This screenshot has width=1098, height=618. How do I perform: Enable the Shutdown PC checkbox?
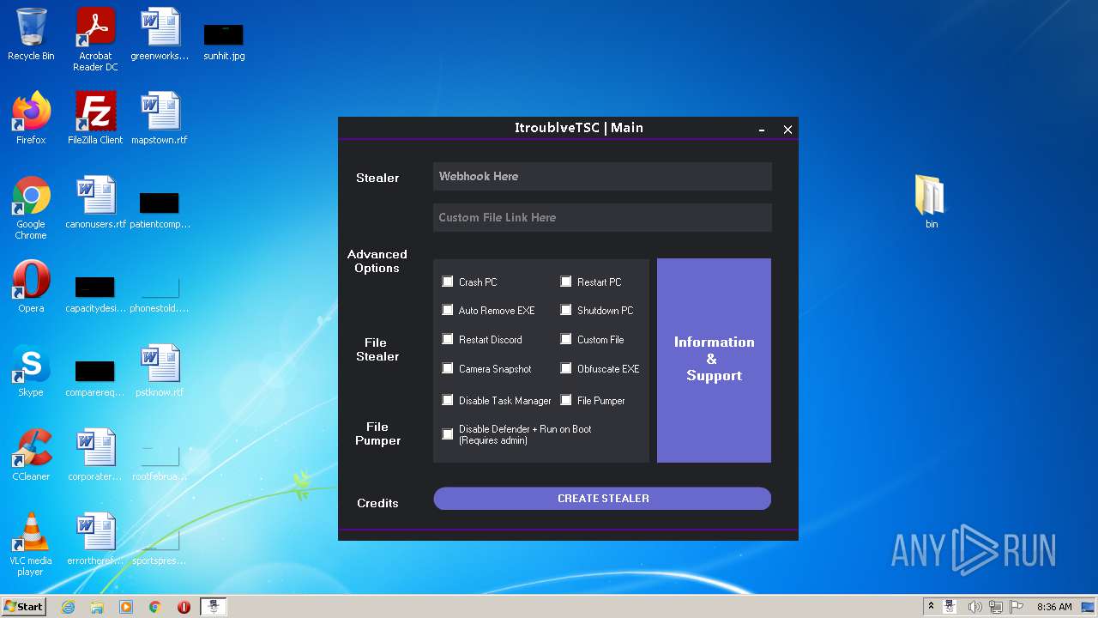[x=566, y=310]
